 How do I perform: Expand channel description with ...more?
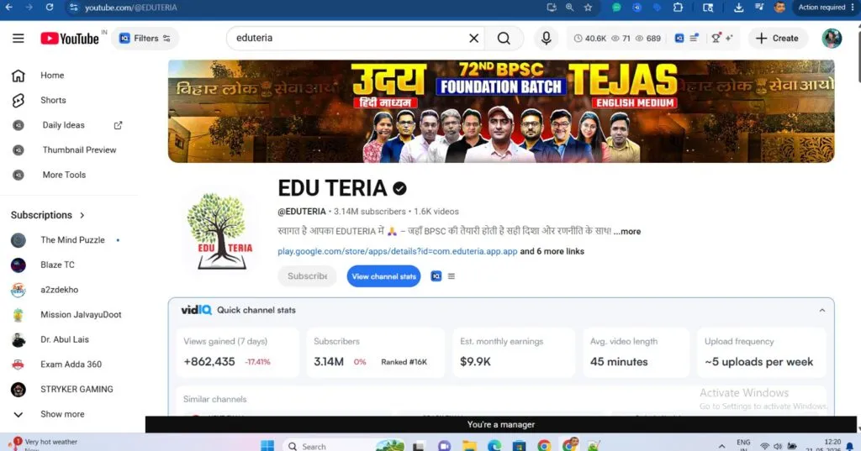[627, 232]
